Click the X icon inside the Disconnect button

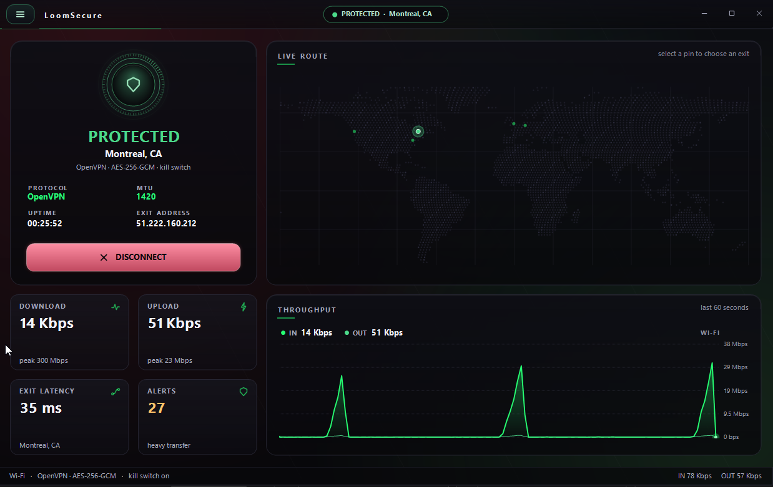[104, 258]
